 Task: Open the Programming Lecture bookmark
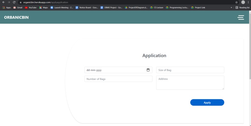[177, 7]
